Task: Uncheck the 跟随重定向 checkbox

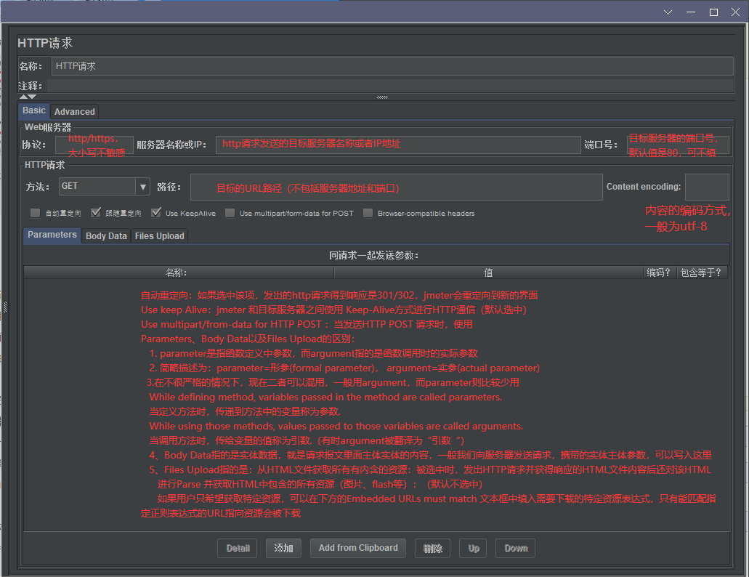Action: (x=96, y=213)
